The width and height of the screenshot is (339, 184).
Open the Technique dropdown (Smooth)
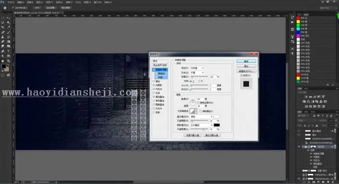(197, 73)
